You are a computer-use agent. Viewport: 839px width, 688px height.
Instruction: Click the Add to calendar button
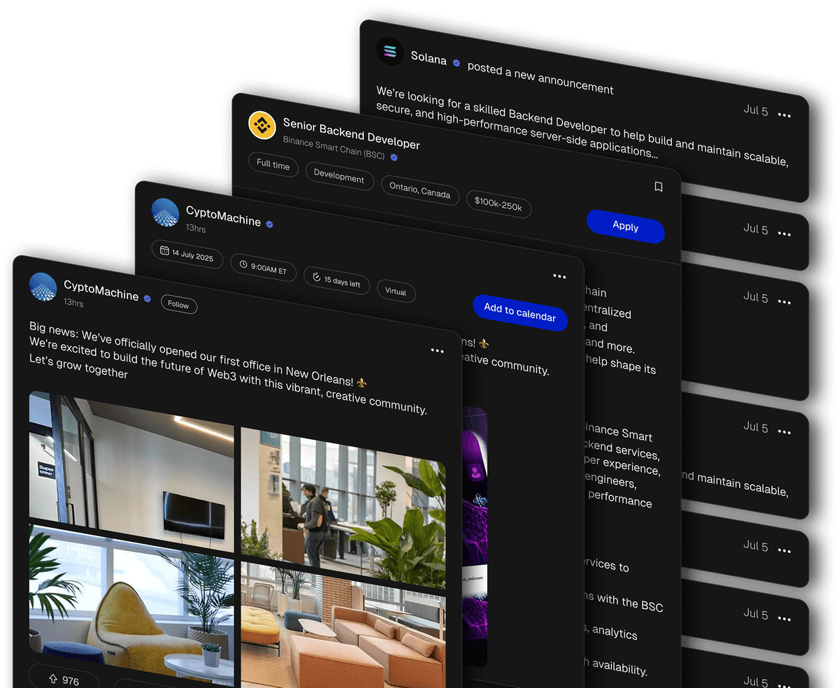click(x=519, y=312)
